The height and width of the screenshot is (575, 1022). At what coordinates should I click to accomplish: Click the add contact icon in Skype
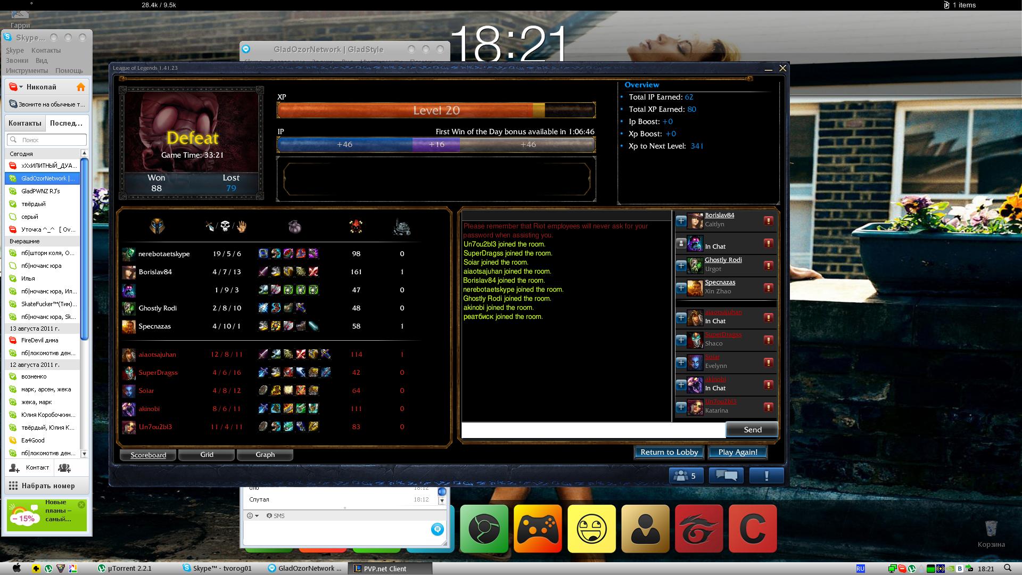click(14, 468)
